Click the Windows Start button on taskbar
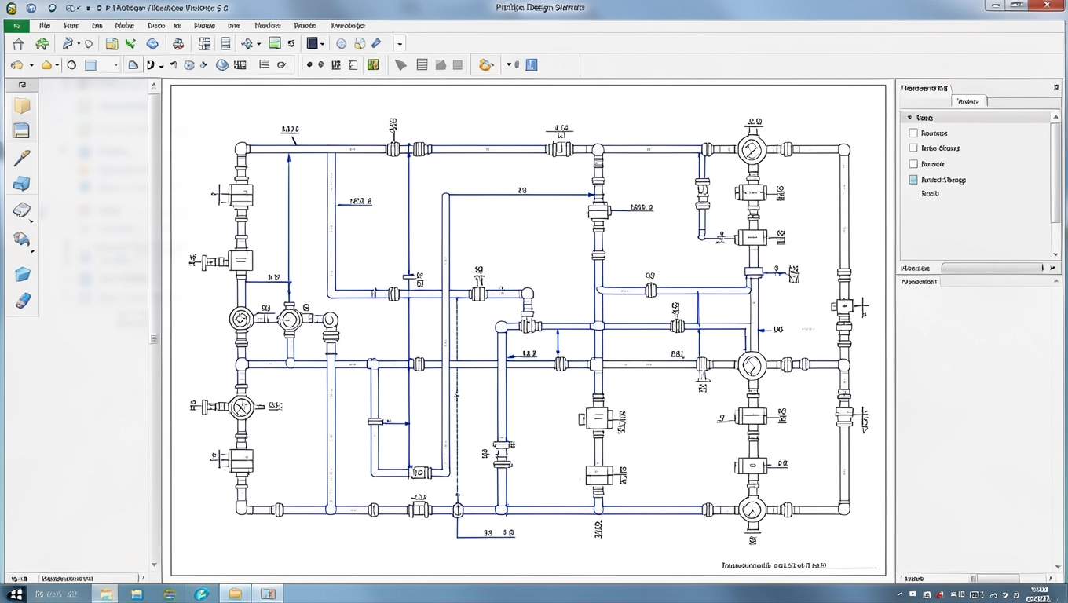Screen dimensions: 1068x603 (x=16, y=594)
